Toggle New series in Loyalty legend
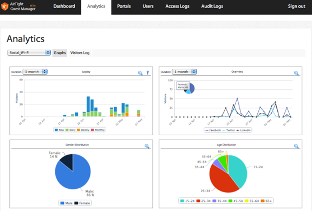The width and height of the screenshot is (312, 211). click(59, 130)
